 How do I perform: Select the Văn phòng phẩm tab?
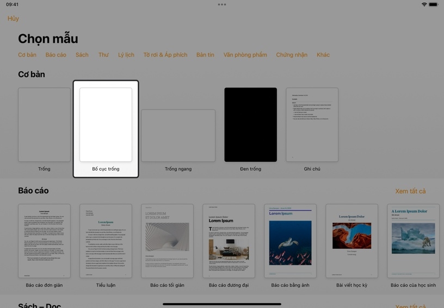[x=245, y=55]
